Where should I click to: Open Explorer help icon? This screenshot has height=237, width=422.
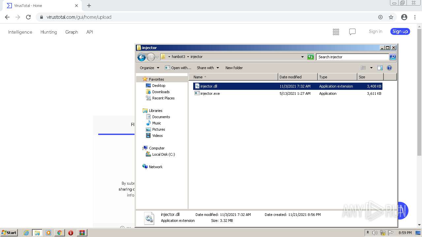pyautogui.click(x=389, y=68)
